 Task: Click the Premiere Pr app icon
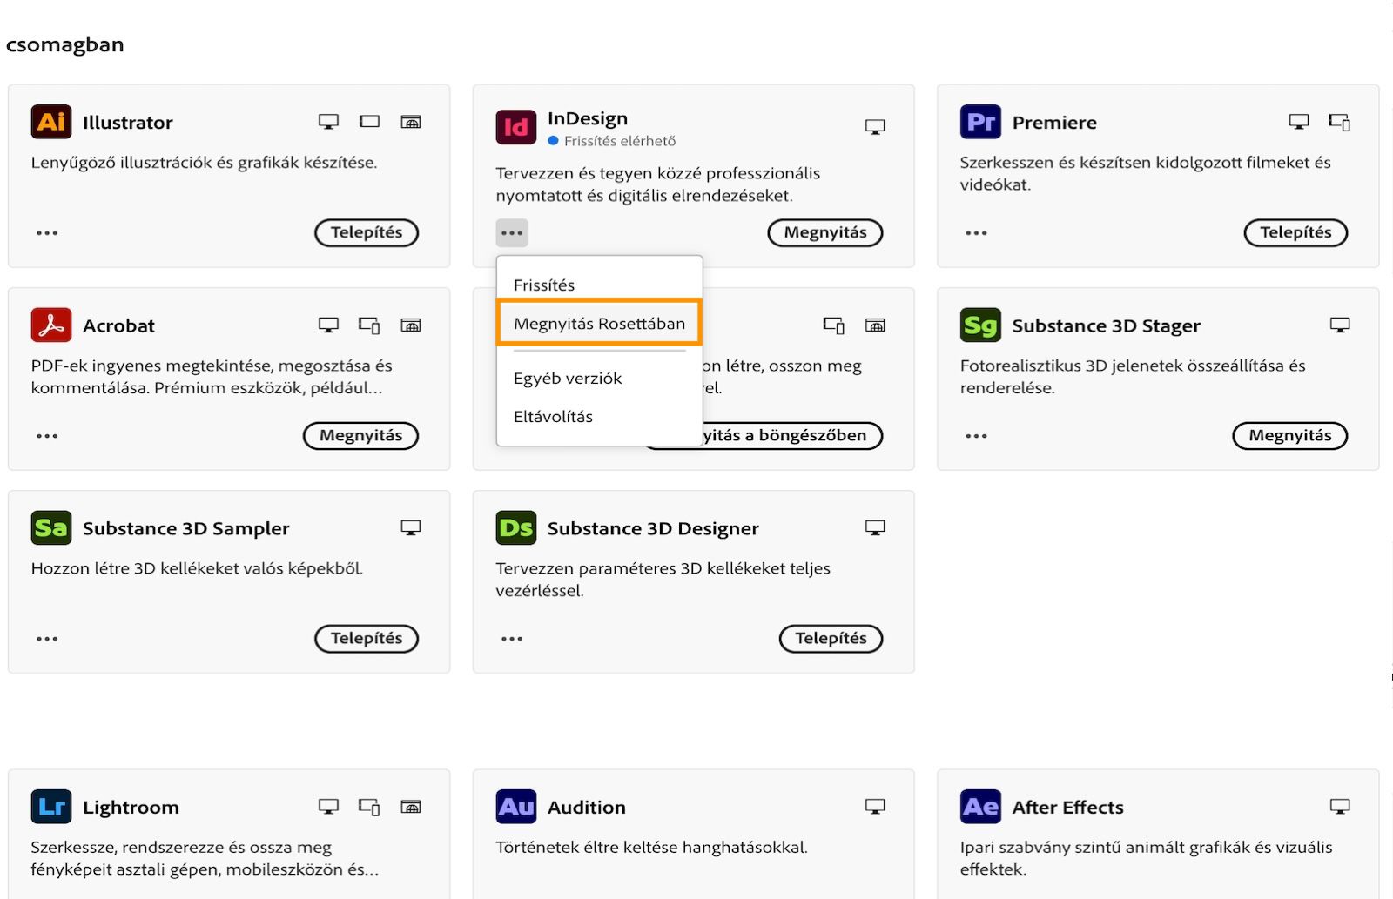(980, 122)
